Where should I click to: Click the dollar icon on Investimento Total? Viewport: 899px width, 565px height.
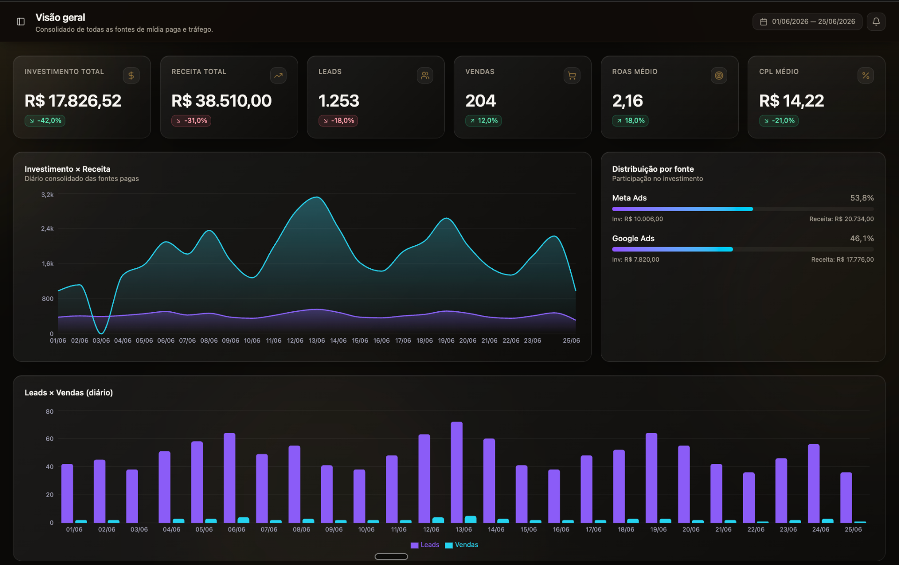[x=131, y=75]
